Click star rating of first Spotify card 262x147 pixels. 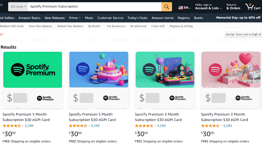point(12,126)
